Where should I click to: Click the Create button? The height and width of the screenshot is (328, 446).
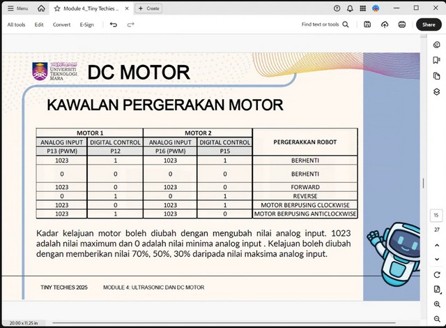148,8
